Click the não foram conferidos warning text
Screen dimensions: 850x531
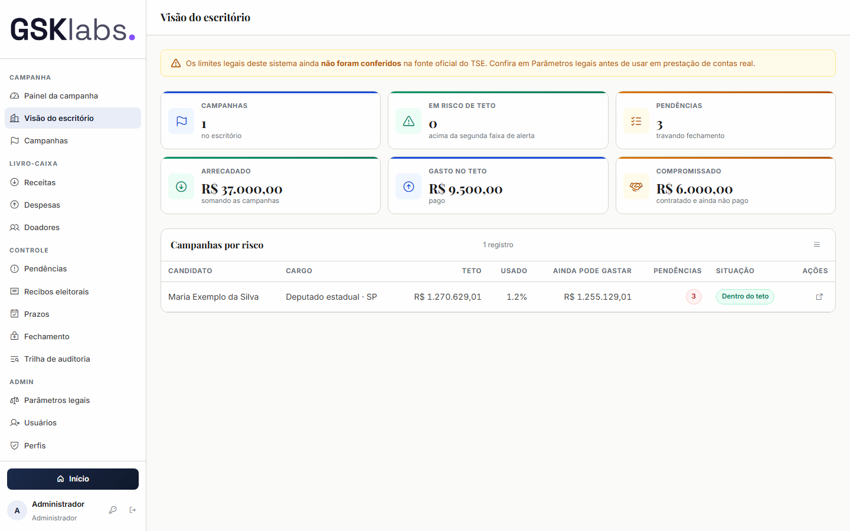pos(361,63)
